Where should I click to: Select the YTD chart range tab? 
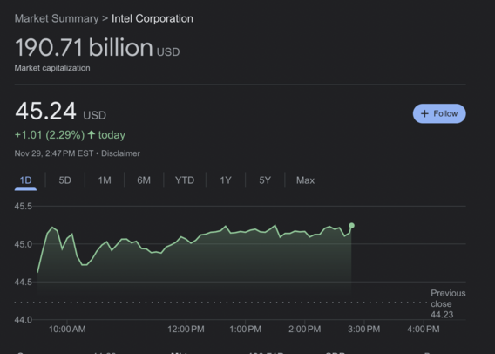[185, 180]
